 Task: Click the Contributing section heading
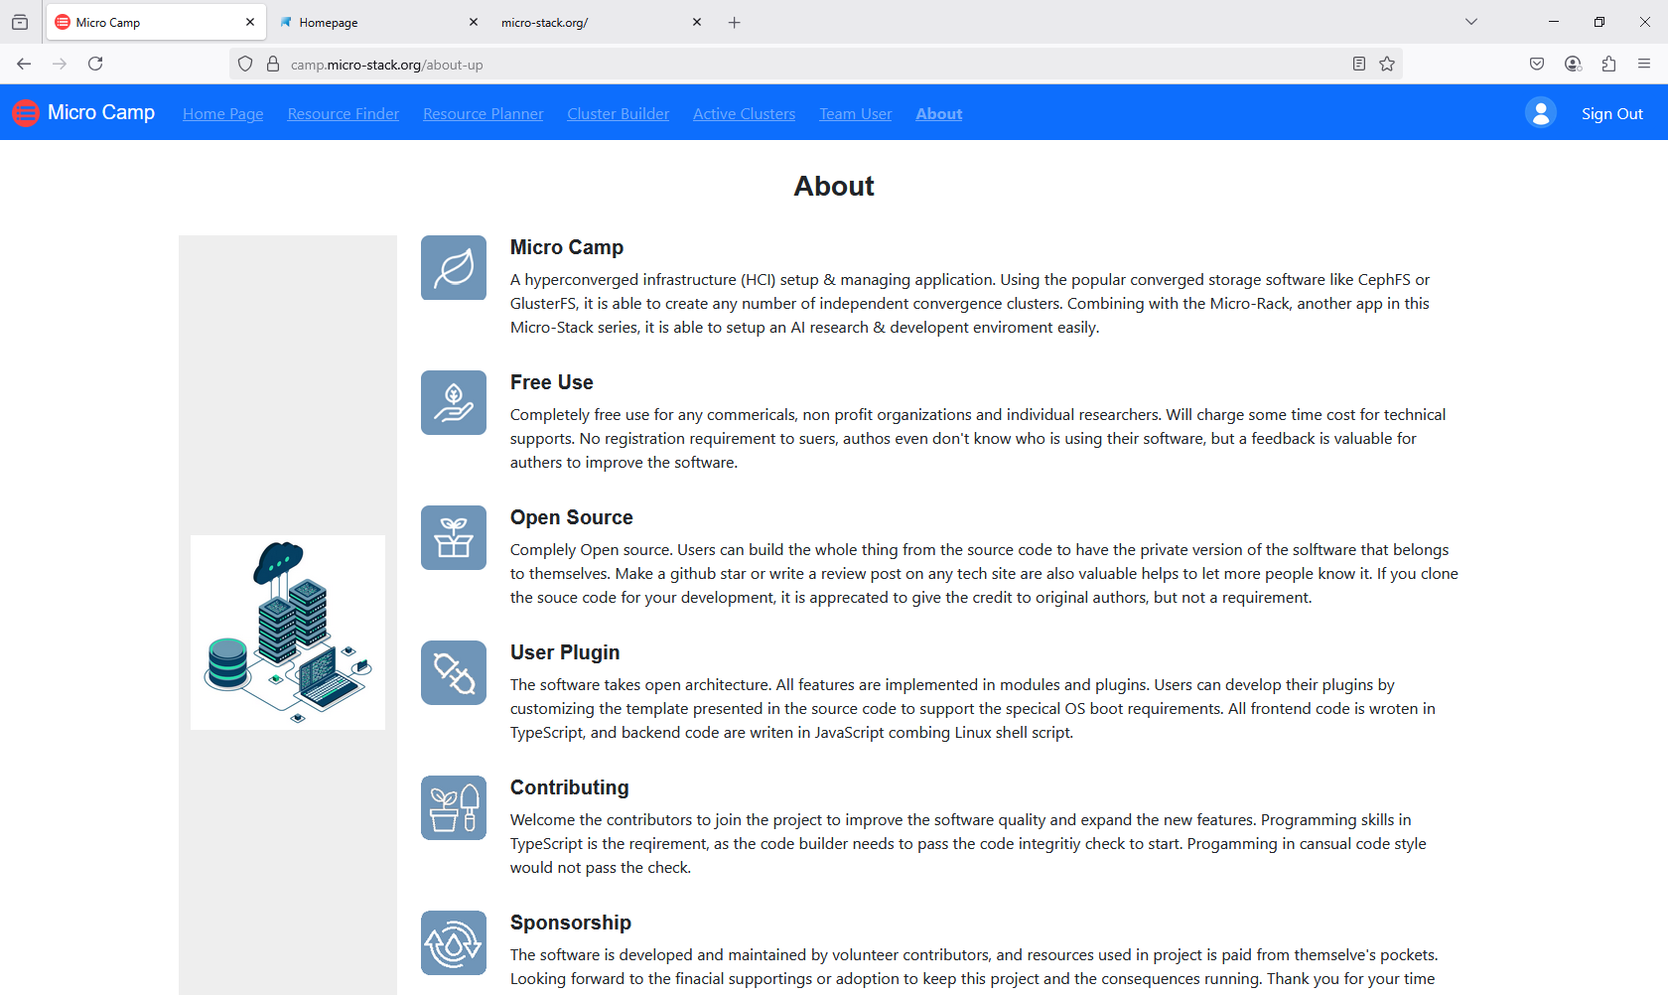(570, 787)
